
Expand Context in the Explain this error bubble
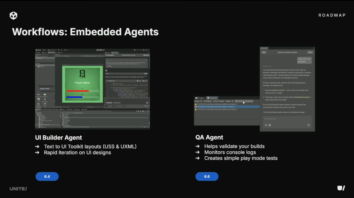302,62
